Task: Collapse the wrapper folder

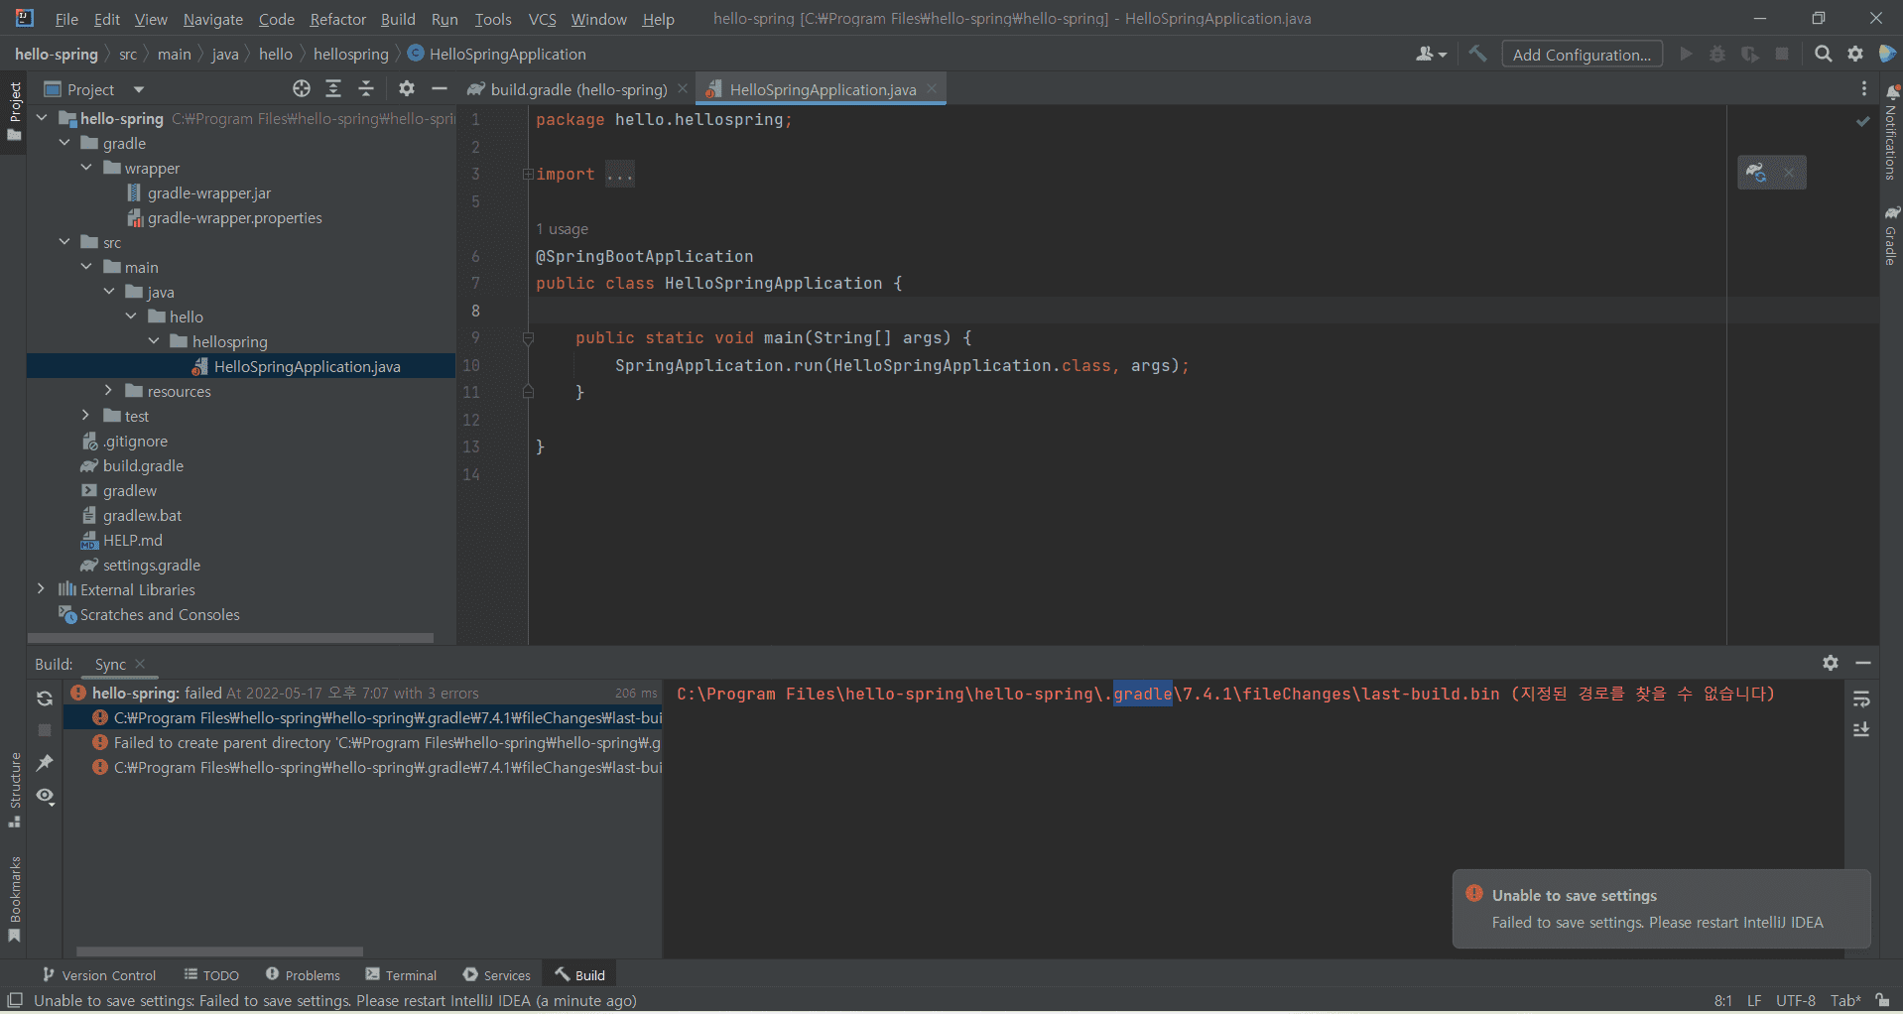Action: [x=86, y=168]
